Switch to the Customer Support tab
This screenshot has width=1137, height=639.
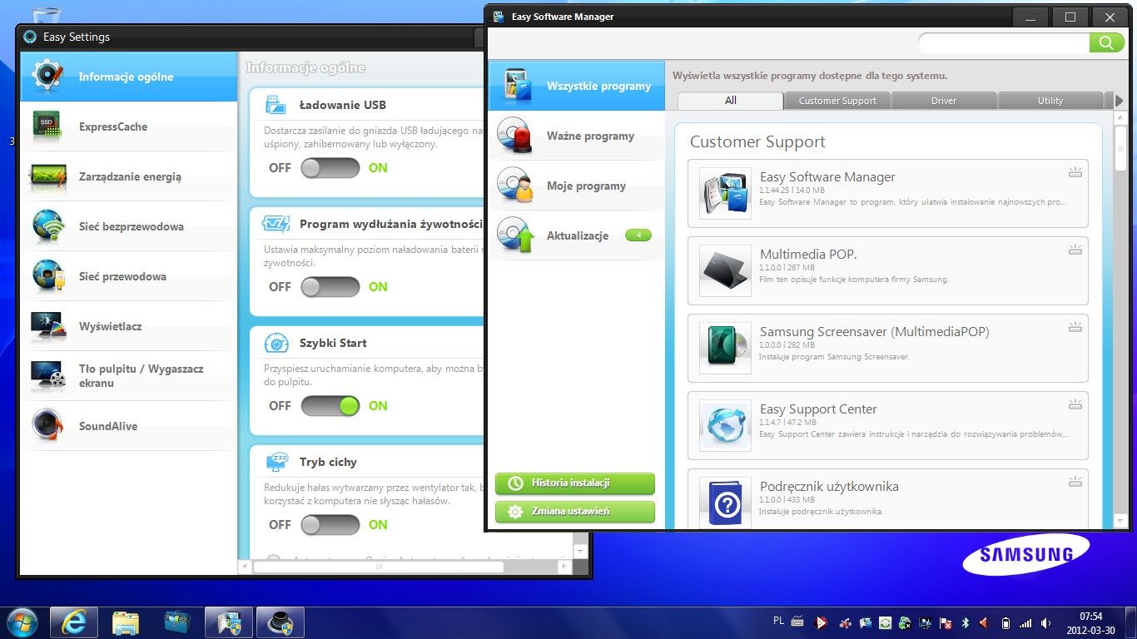837,101
